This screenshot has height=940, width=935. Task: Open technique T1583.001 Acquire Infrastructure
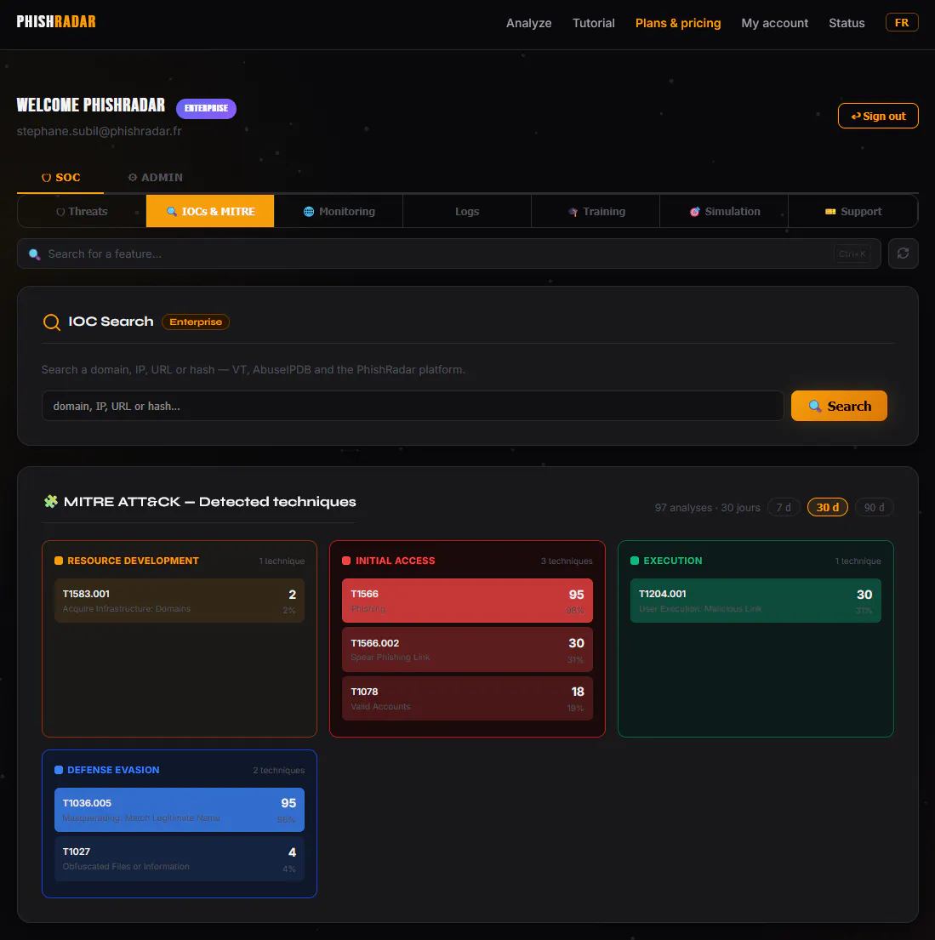click(180, 601)
